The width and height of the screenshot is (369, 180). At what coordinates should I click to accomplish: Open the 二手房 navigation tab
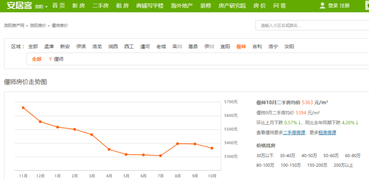100,6
